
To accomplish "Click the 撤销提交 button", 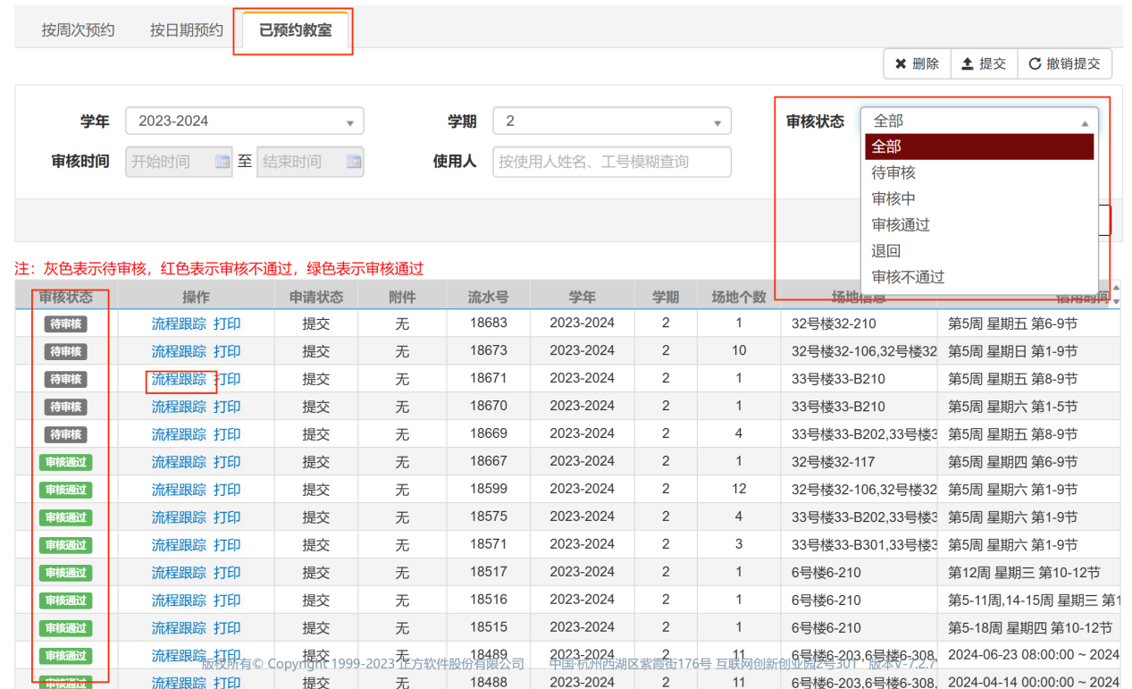I will [1065, 63].
